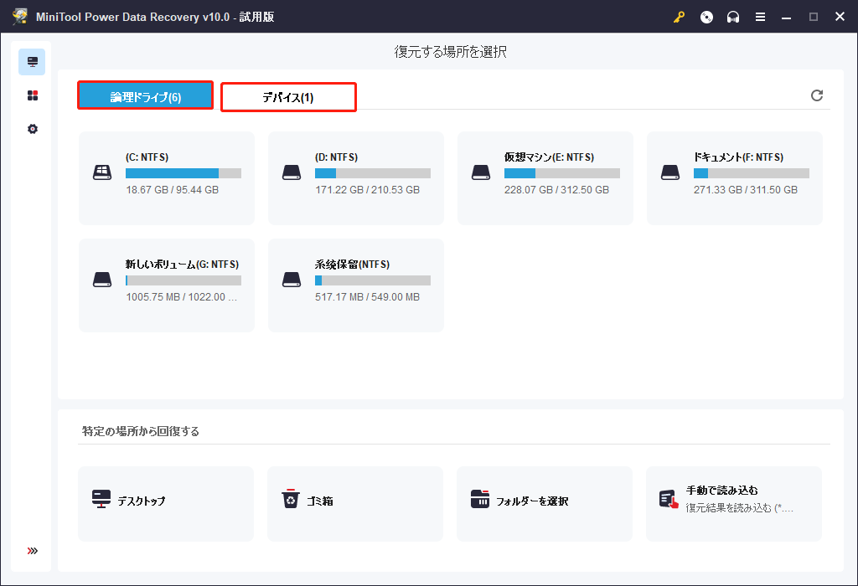The width and height of the screenshot is (858, 586).
Task: Click the デスクトップ monitor icon
Action: coord(101,499)
